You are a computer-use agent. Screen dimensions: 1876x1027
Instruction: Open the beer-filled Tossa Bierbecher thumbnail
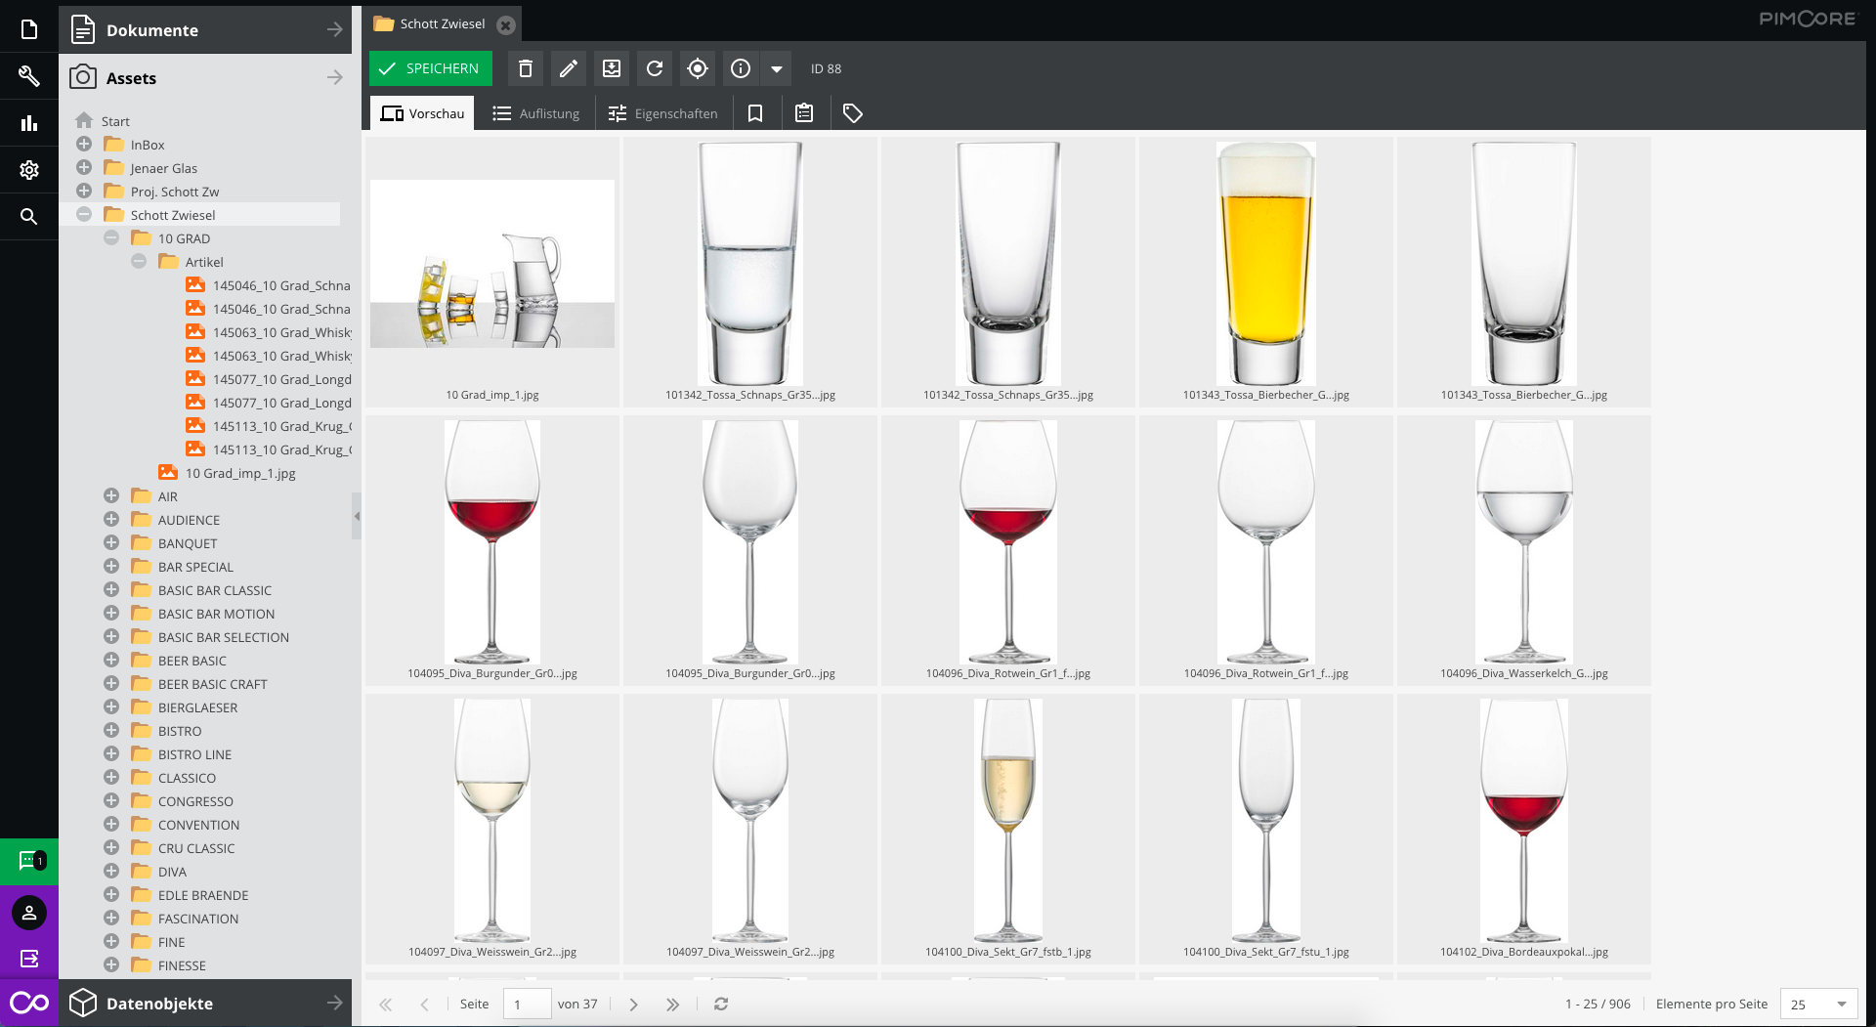(x=1266, y=273)
